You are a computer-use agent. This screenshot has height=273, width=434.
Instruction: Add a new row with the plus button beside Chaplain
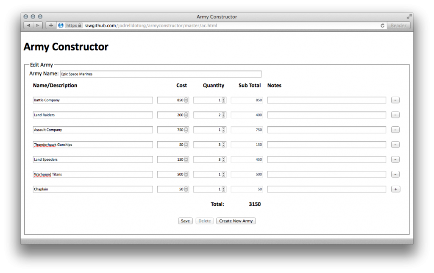pos(395,189)
